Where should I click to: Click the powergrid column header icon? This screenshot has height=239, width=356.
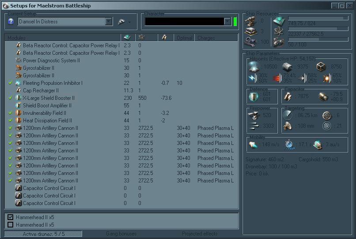142,37
